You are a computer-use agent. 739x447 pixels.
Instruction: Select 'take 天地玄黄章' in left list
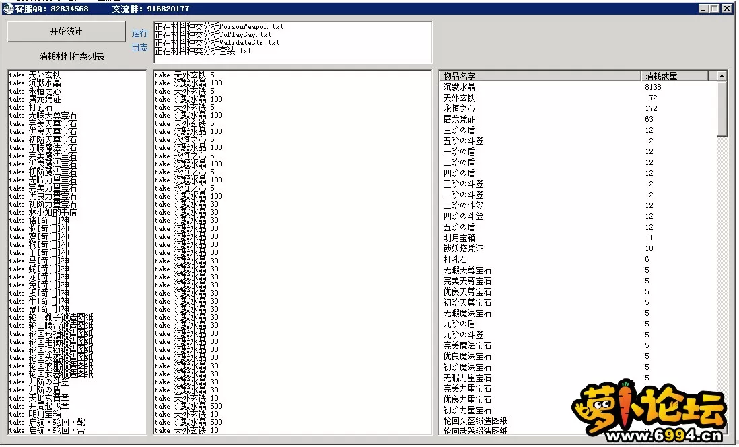click(39, 399)
